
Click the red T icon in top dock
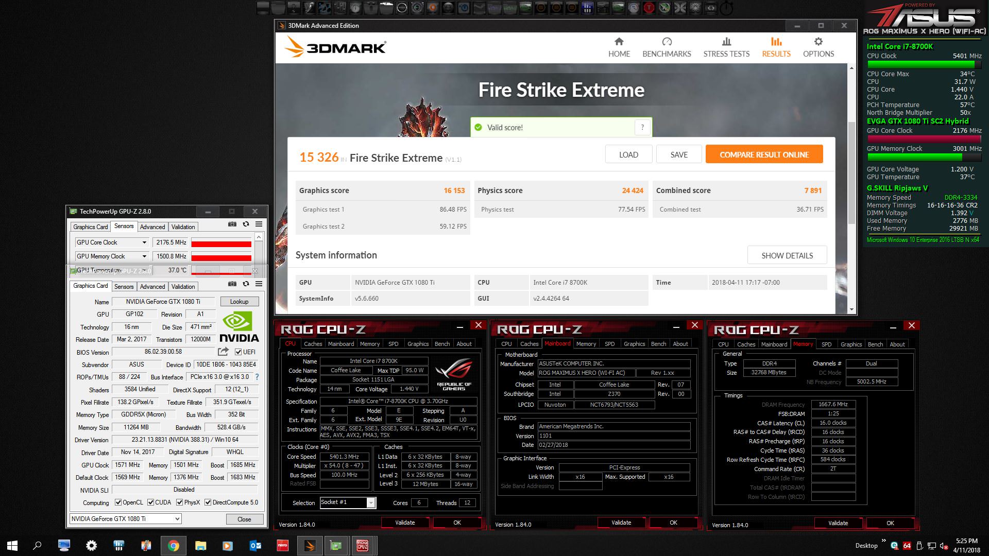649,8
